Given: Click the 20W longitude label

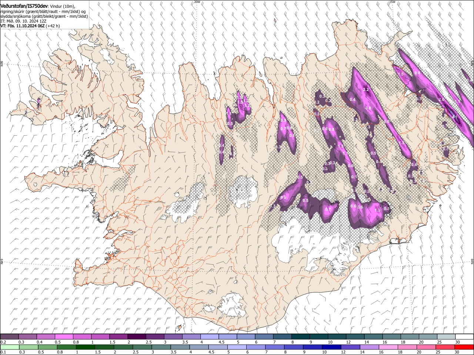Looking at the screenshot, I should coord(197,2).
